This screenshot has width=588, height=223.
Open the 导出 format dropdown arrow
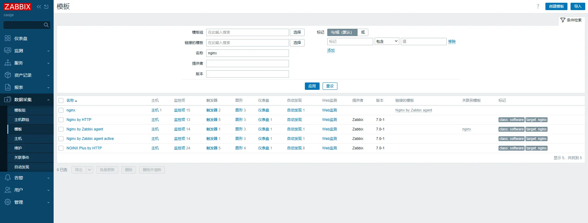(x=89, y=170)
